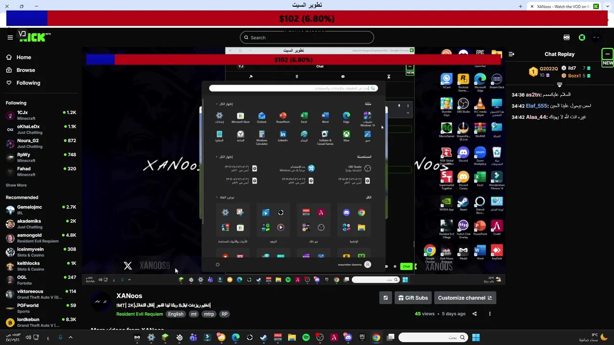Select the mt tag
The width and height of the screenshot is (614, 345).
[194, 314]
